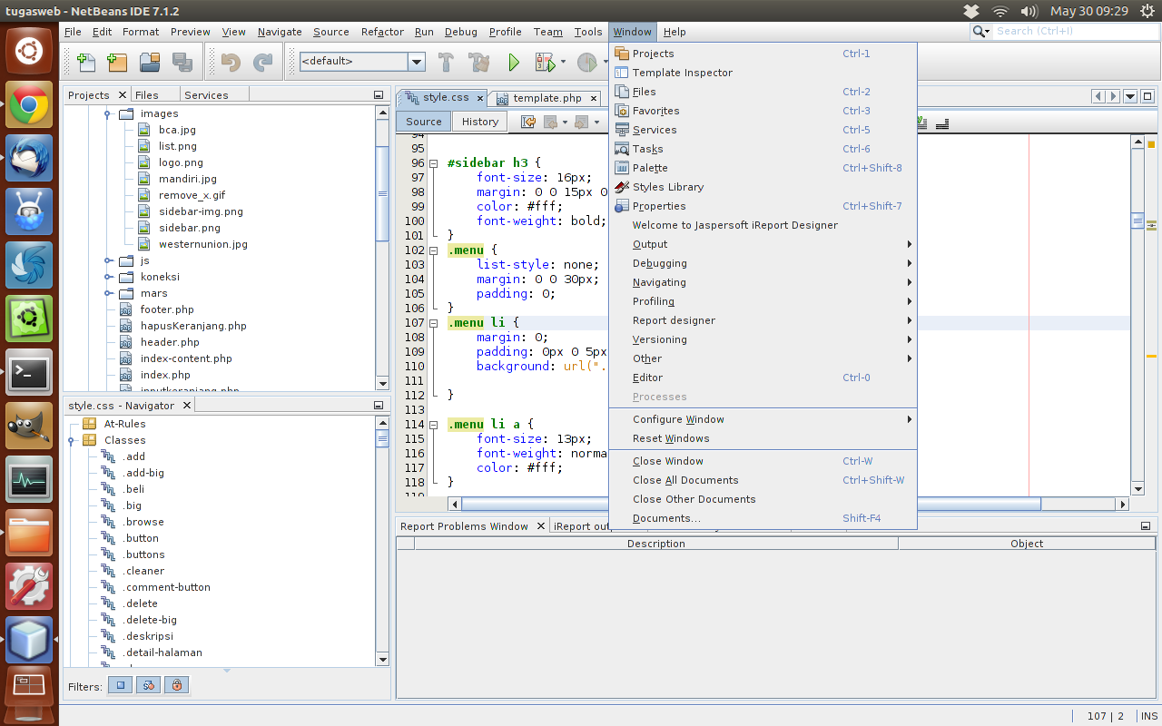The height and width of the screenshot is (726, 1162).
Task: Click the History button in the editor
Action: coord(479,121)
